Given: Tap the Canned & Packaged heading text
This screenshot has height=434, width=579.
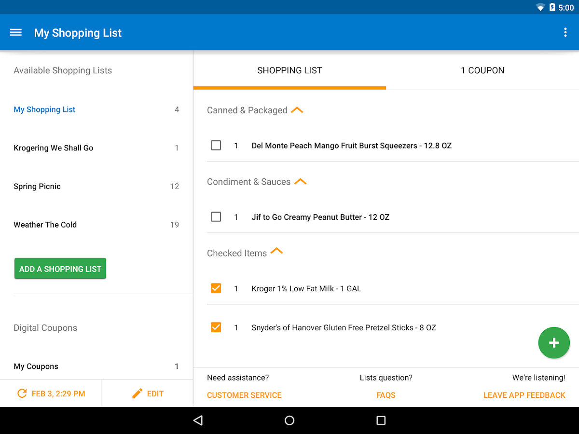Looking at the screenshot, I should [247, 110].
